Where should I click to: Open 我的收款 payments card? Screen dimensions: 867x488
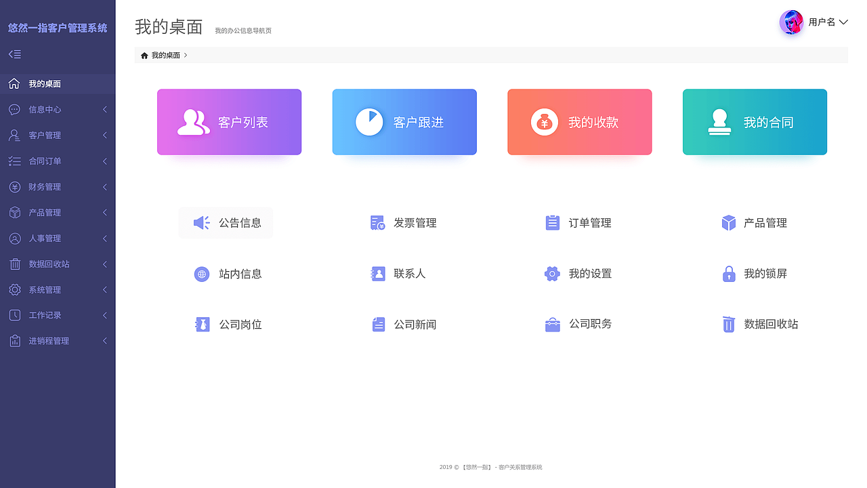[579, 122]
